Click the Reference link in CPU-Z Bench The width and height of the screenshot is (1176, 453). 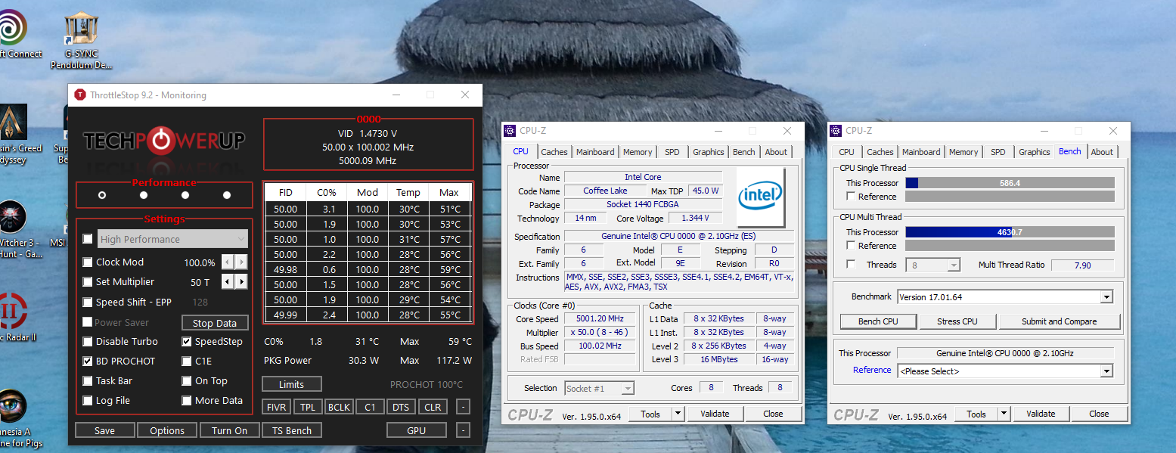point(872,371)
